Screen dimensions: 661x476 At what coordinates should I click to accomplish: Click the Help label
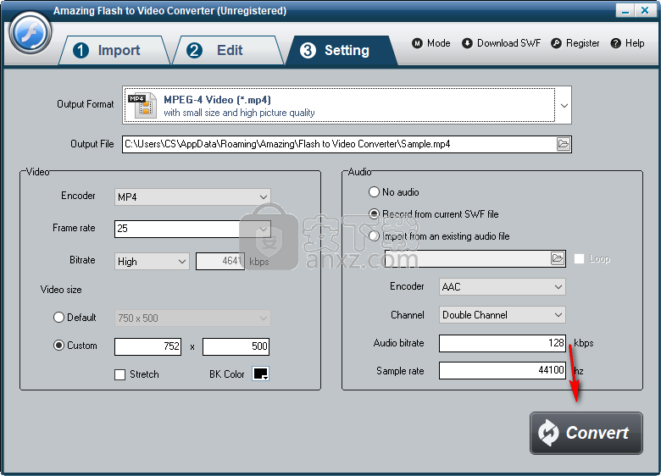click(x=635, y=43)
